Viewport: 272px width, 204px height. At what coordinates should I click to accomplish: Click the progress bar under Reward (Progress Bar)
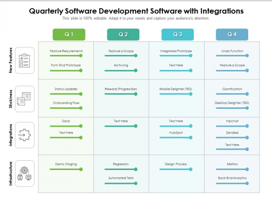point(121,94)
